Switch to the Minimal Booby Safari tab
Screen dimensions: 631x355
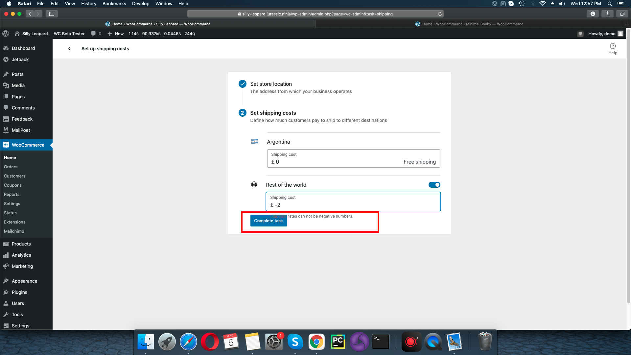(x=469, y=24)
